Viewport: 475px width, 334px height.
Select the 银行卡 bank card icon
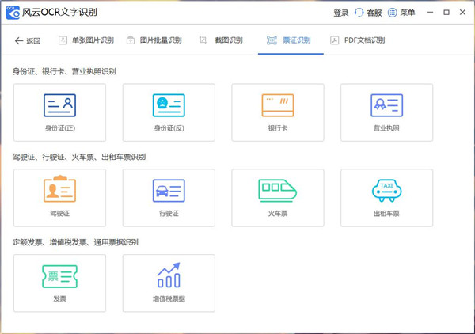(278, 105)
